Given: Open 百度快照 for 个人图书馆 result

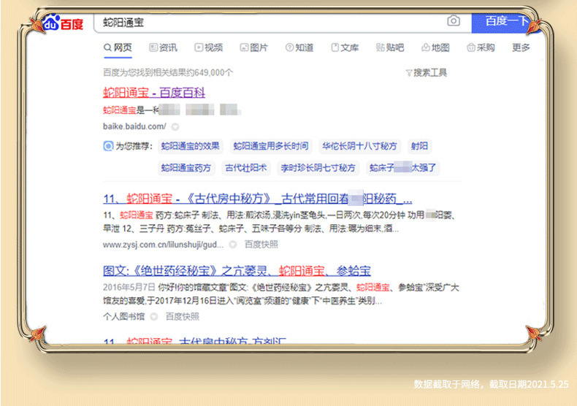Looking at the screenshot, I should 182,317.
